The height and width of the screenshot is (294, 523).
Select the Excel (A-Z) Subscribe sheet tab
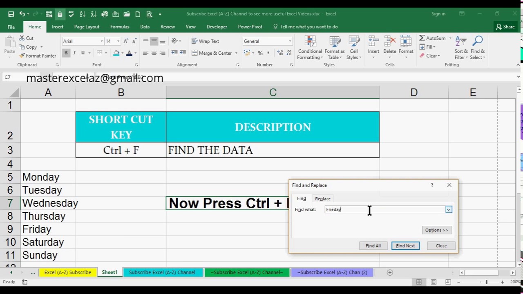[x=68, y=272]
